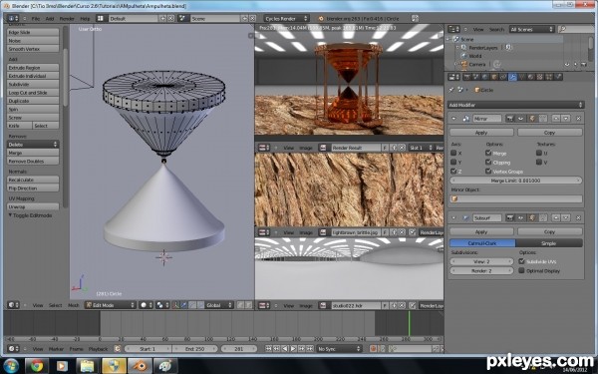Open the No Sync playback dropdown
Viewport: 598px width, 374px height.
[339, 348]
